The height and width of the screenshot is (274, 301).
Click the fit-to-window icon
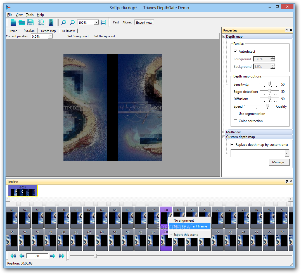[103, 22]
